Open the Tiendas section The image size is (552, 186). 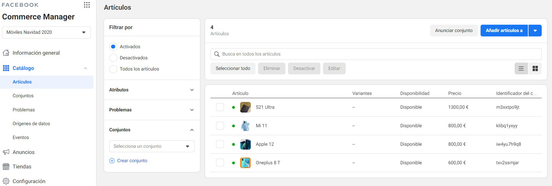22,167
